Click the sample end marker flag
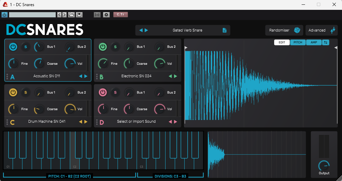 [336, 47]
